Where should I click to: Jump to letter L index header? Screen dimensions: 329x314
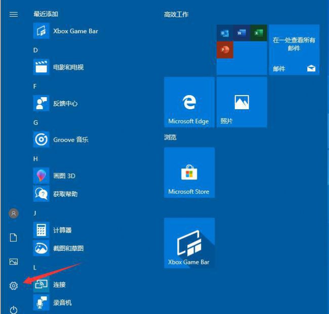tap(35, 267)
